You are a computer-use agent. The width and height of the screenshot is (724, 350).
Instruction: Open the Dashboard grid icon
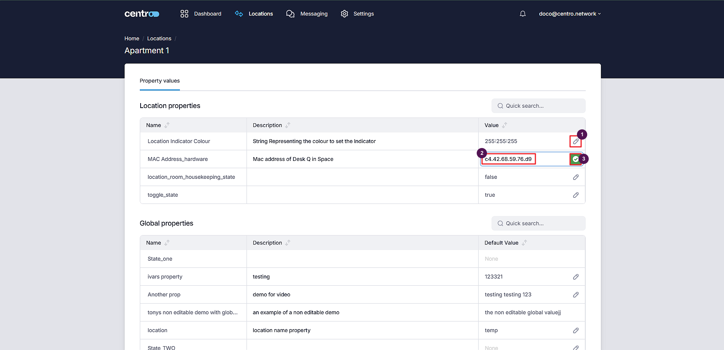(184, 14)
